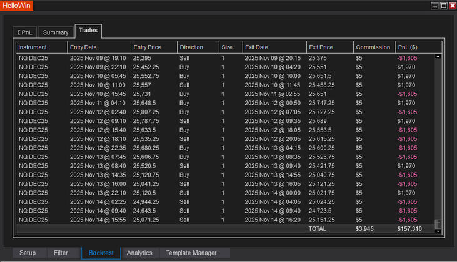Sort trades by Entry Date header

98,47
